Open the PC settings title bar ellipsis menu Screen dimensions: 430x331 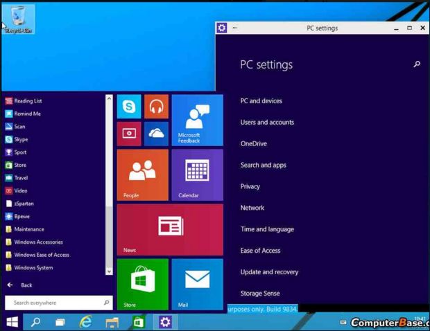pos(234,28)
